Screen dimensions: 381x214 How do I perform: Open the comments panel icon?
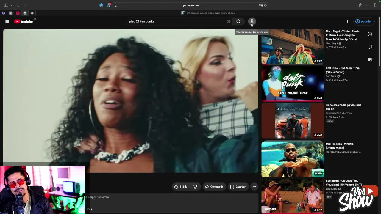(x=370, y=47)
